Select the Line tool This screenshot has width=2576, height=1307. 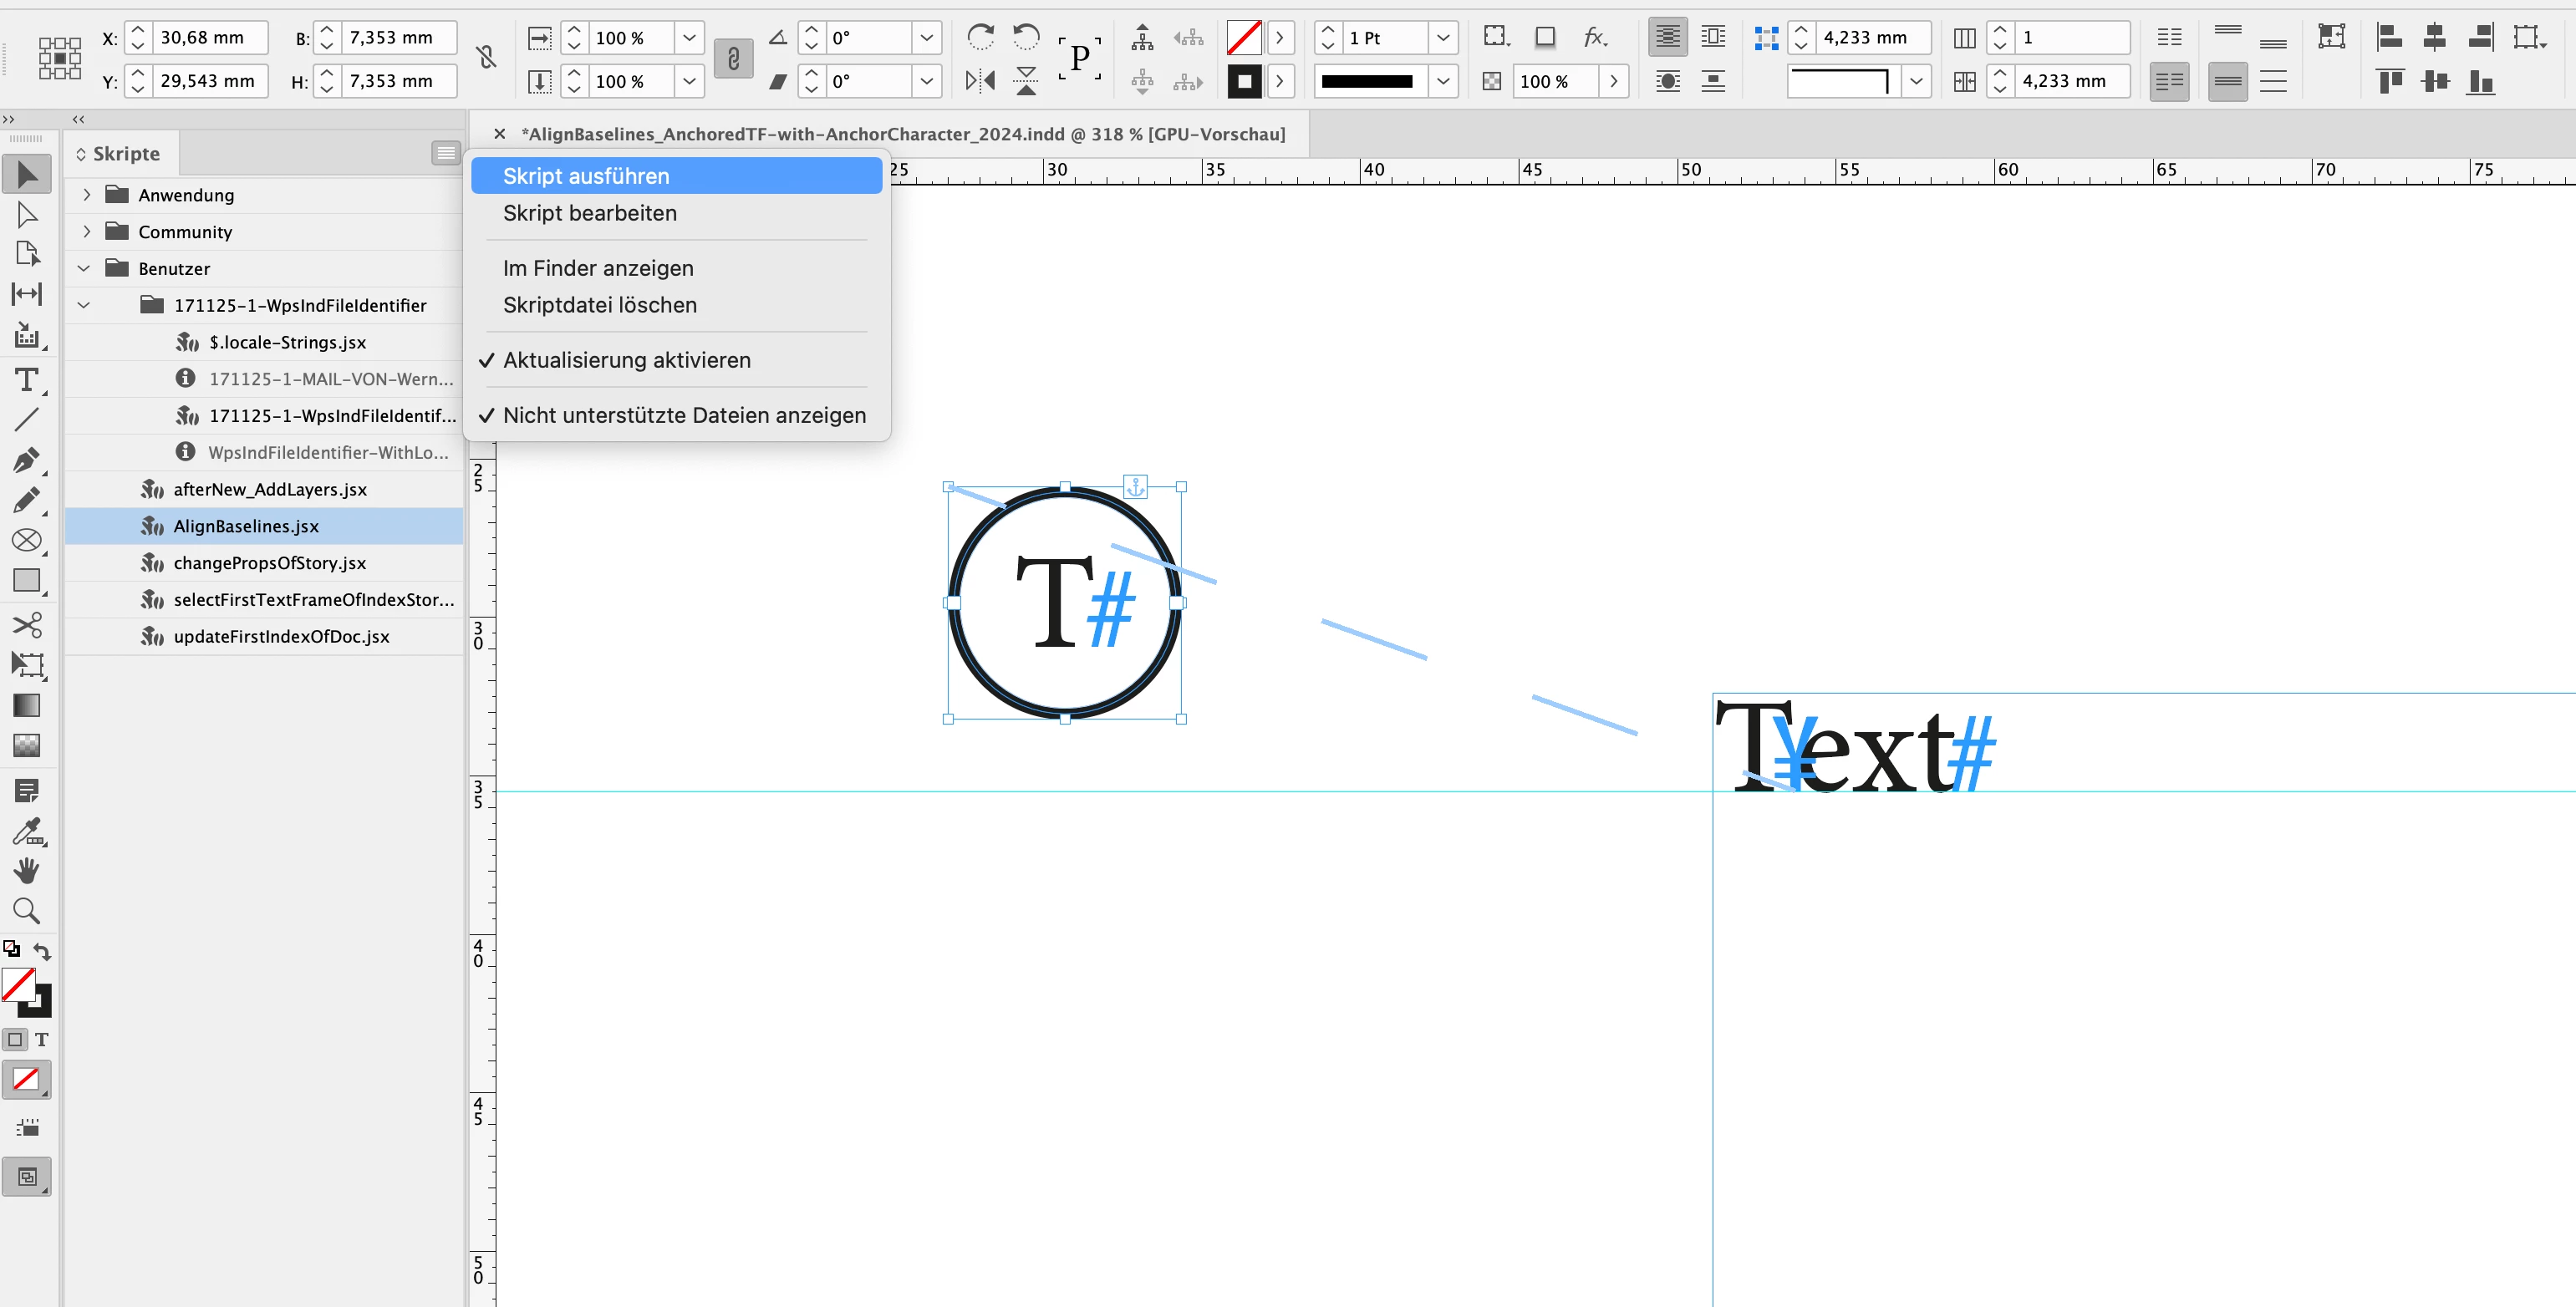pos(26,420)
